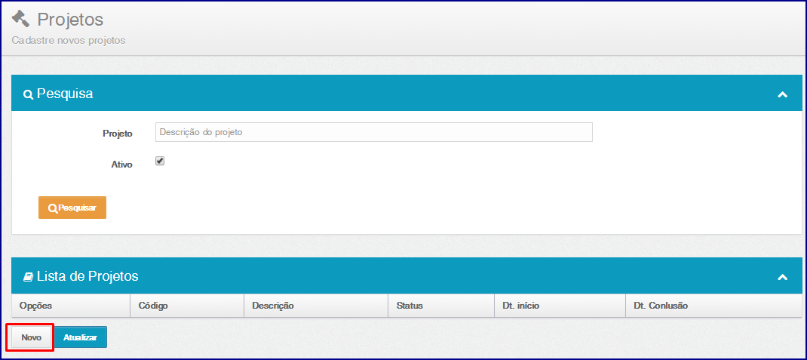Sort by the Opções column header
The height and width of the screenshot is (360, 807).
pyautogui.click(x=71, y=306)
